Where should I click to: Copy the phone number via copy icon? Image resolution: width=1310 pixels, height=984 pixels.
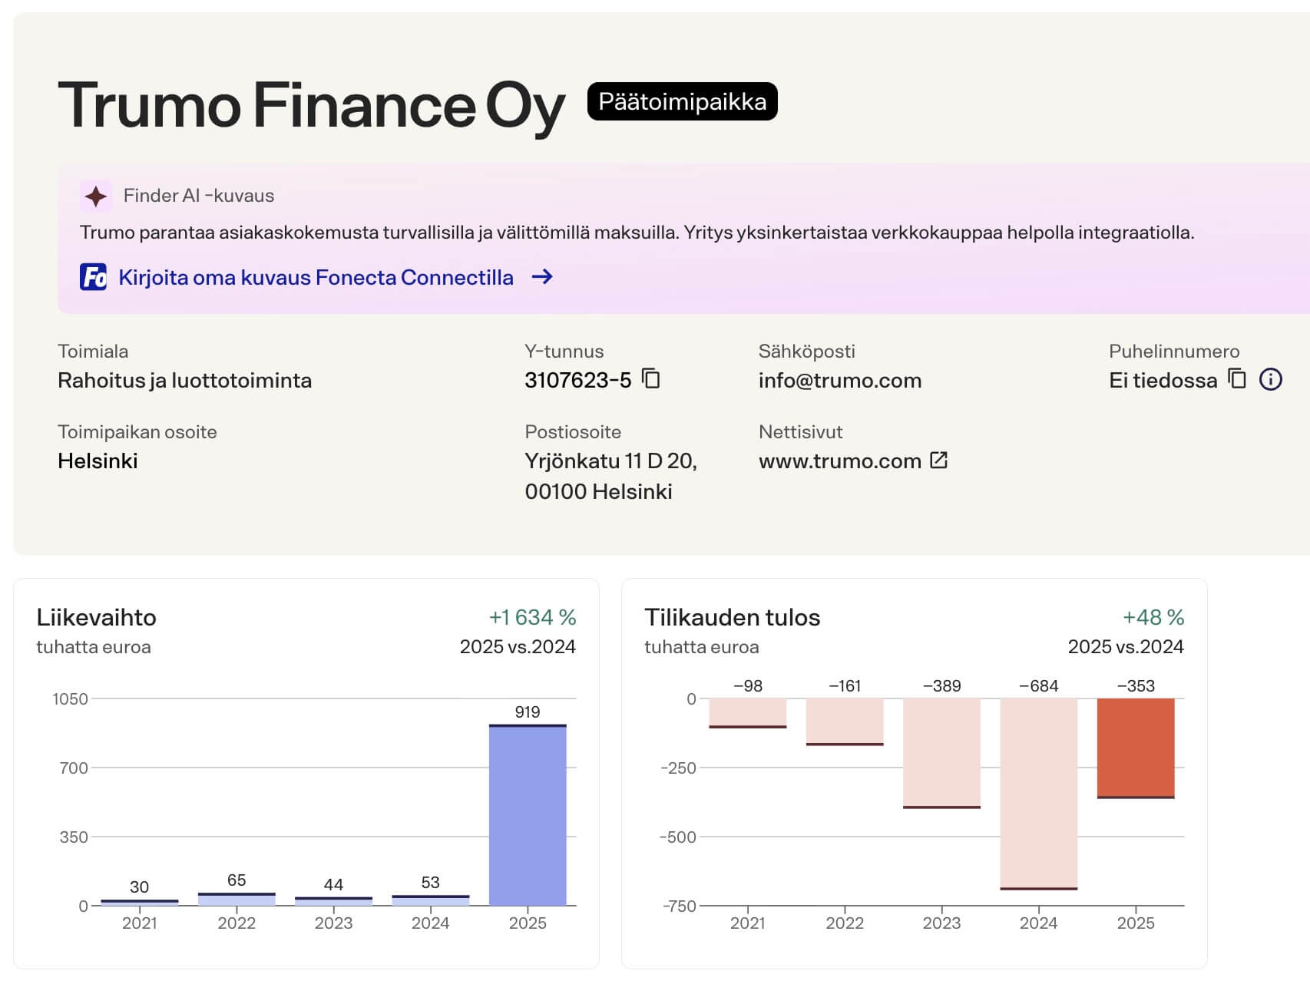tap(1237, 379)
